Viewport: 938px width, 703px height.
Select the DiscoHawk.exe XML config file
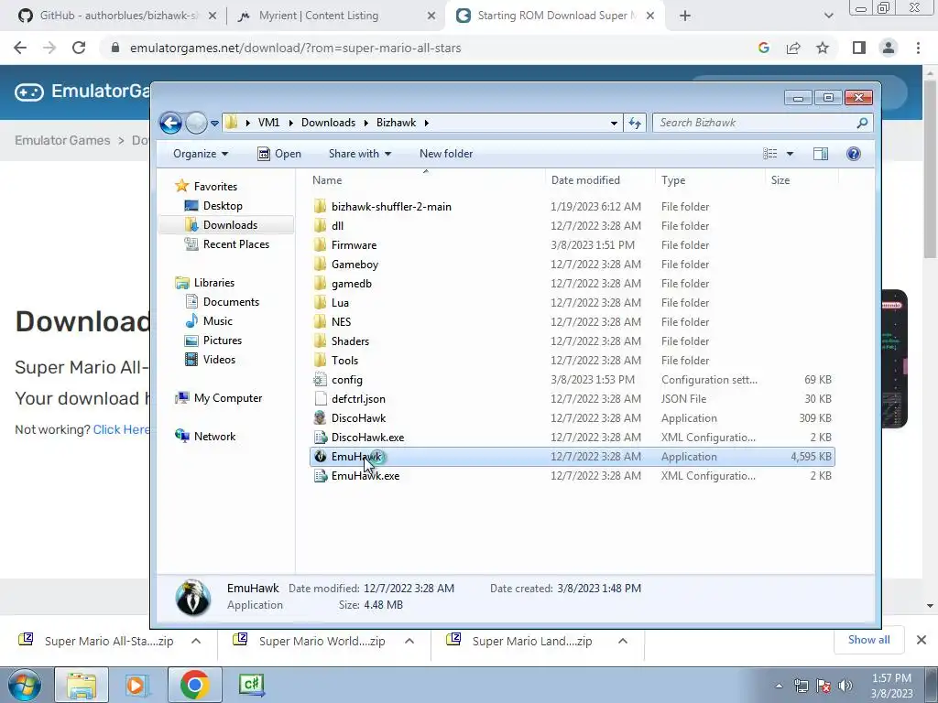[x=367, y=437]
